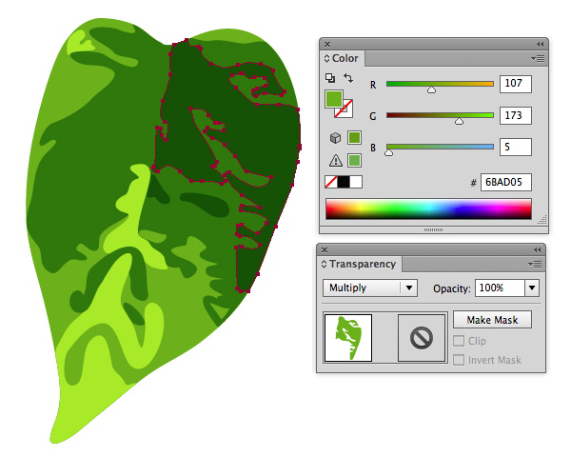Click the out of web color cube icon
The image size is (571, 457).
(335, 138)
